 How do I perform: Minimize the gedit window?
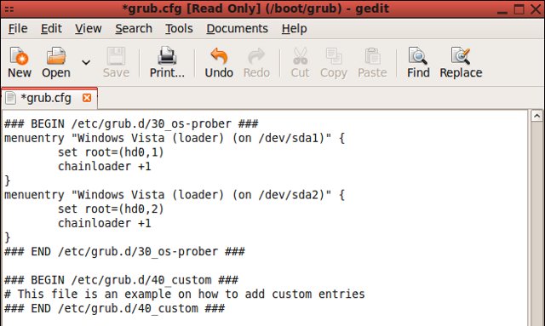(502, 12)
